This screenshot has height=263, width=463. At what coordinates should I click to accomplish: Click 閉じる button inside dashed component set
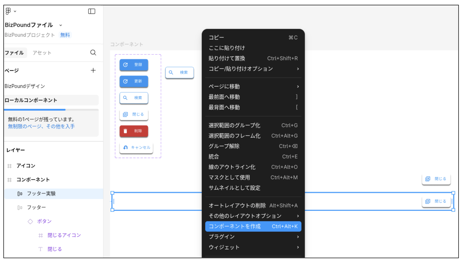(134, 114)
